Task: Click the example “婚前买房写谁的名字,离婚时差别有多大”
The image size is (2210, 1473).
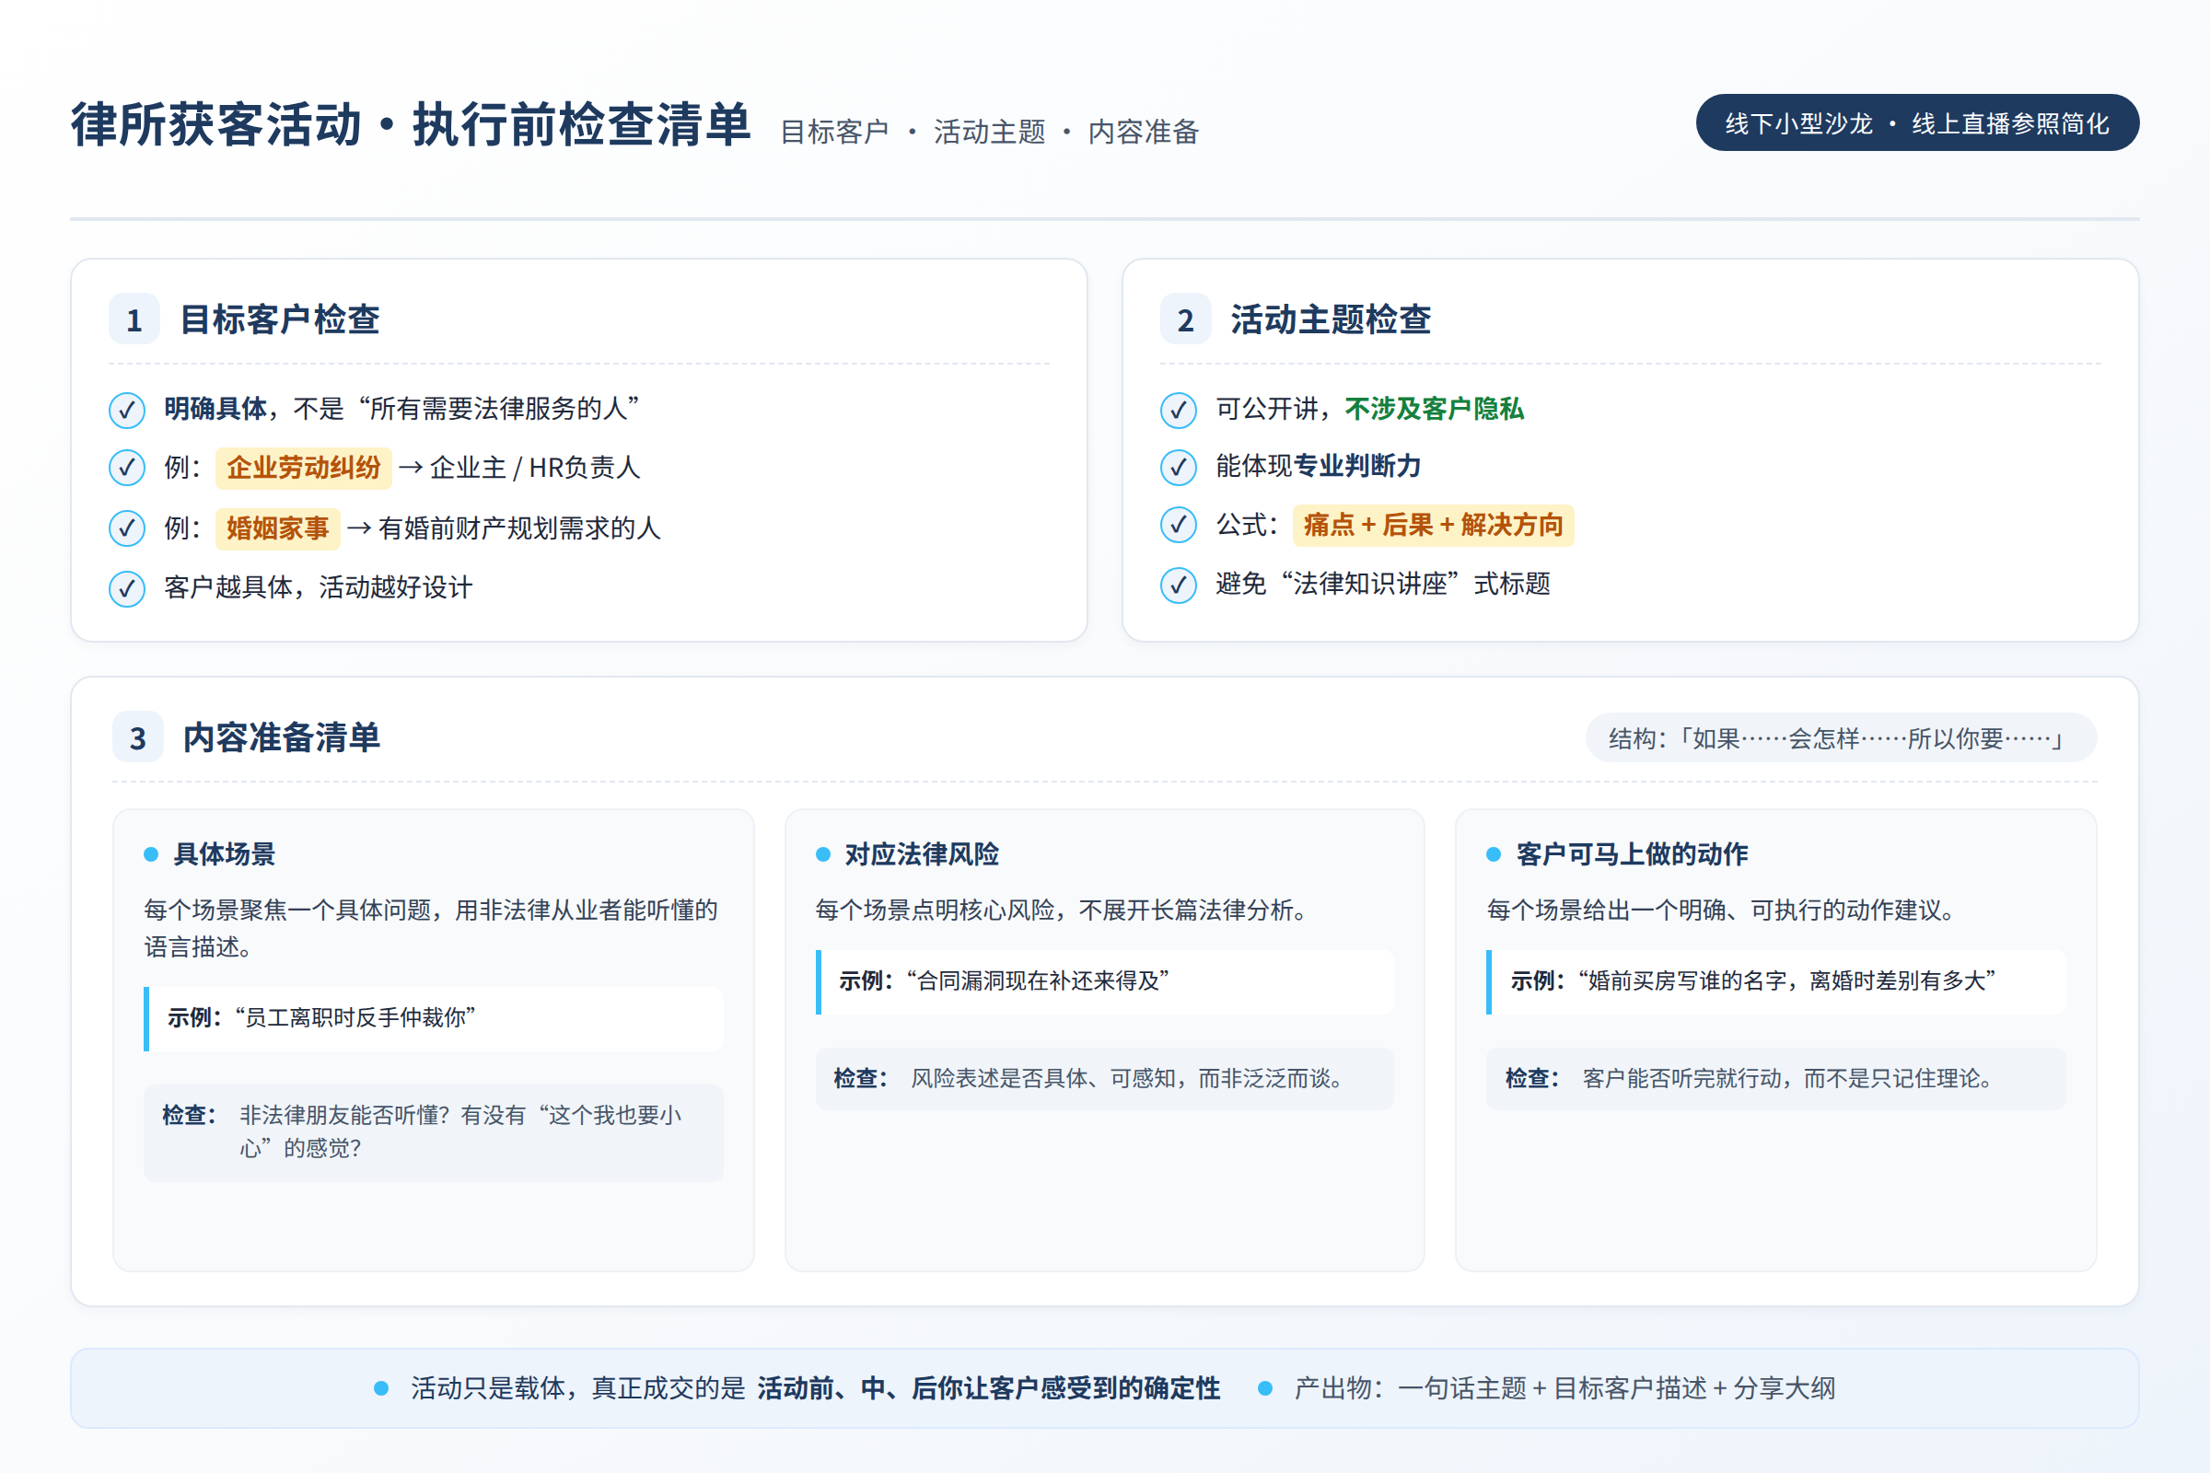Action: coord(1787,980)
